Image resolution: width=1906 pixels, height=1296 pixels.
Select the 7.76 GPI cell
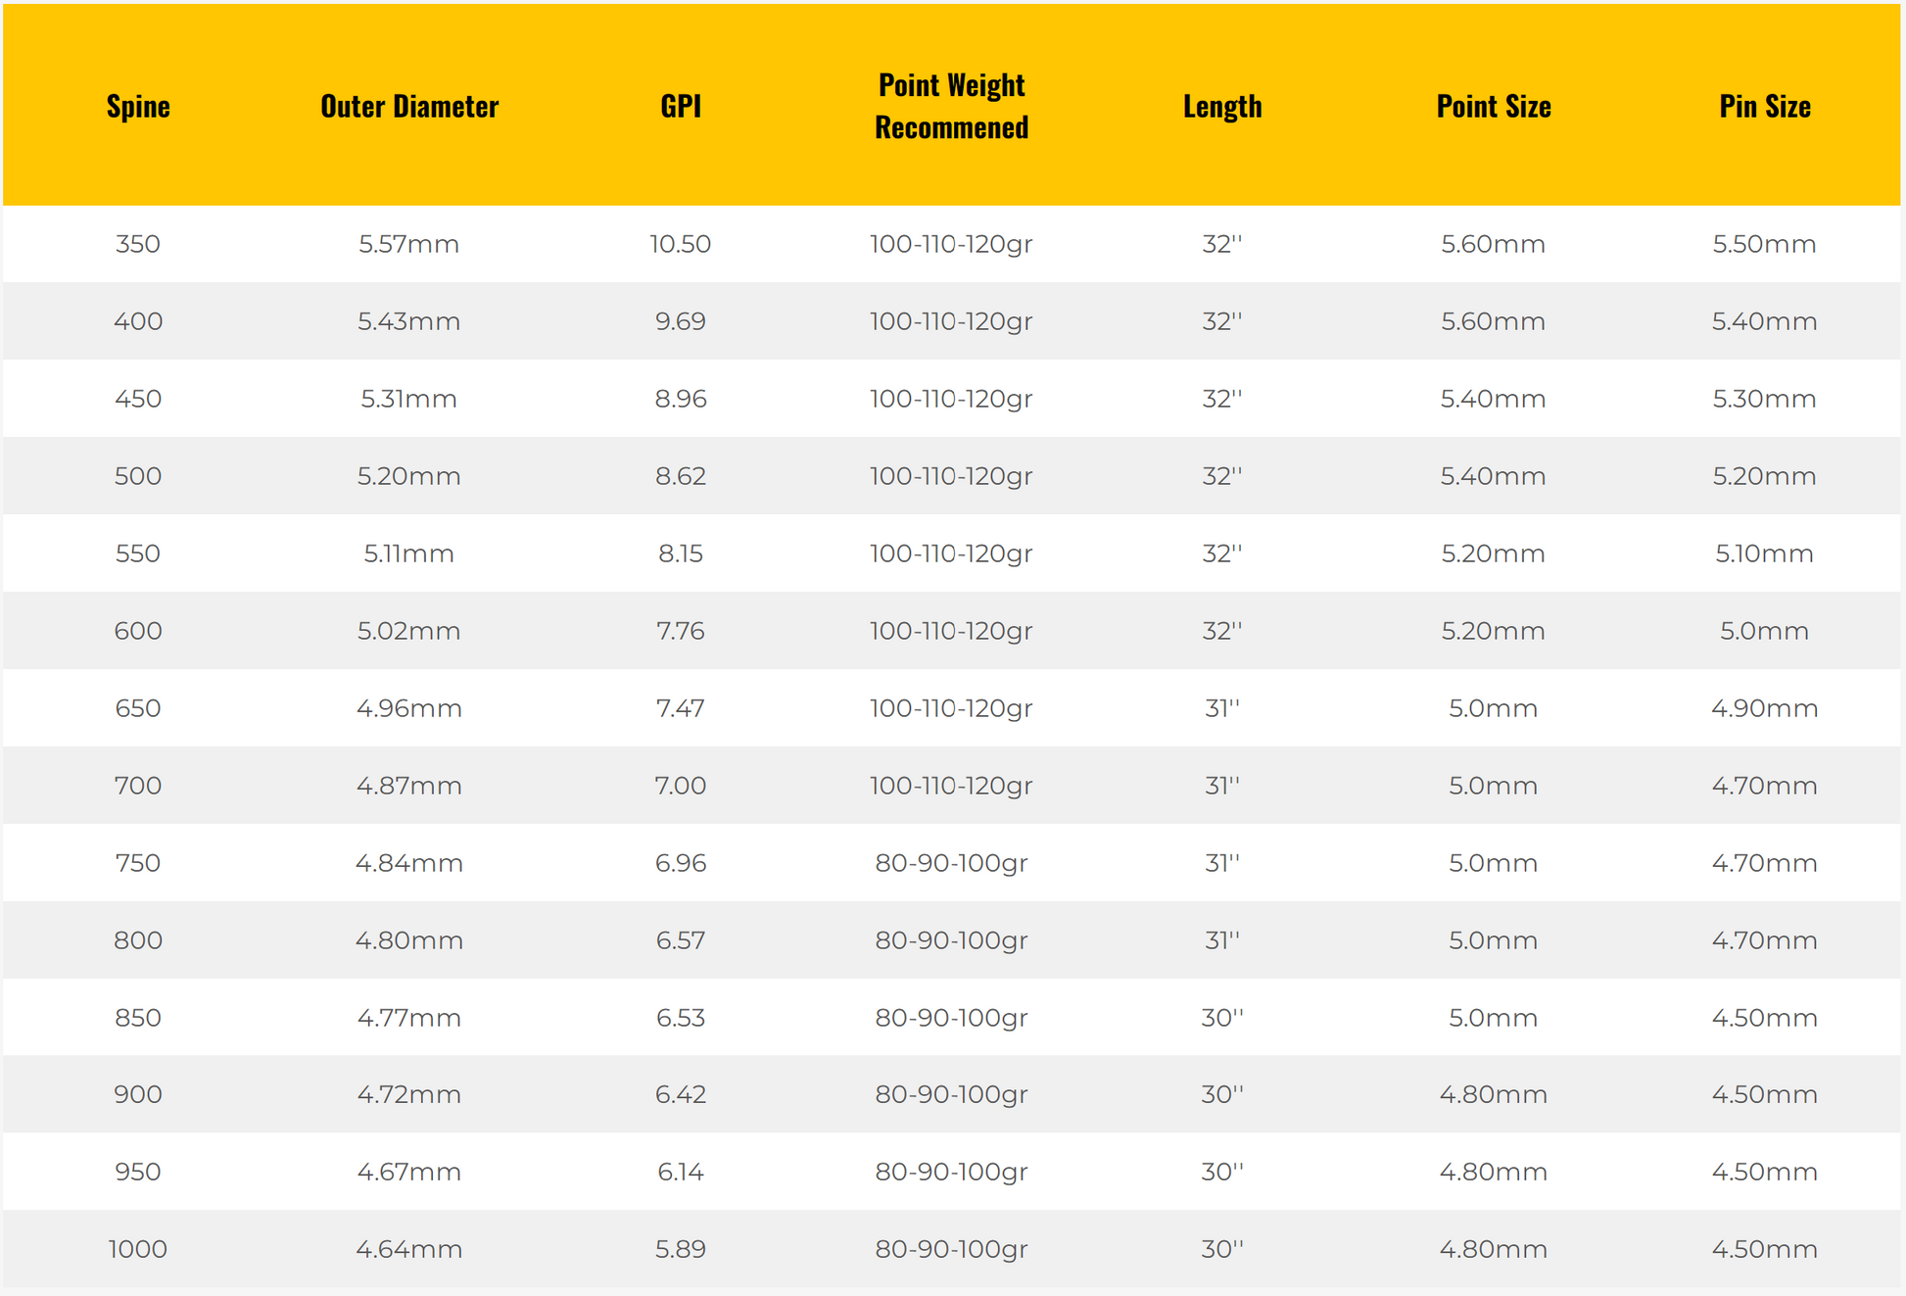(681, 631)
